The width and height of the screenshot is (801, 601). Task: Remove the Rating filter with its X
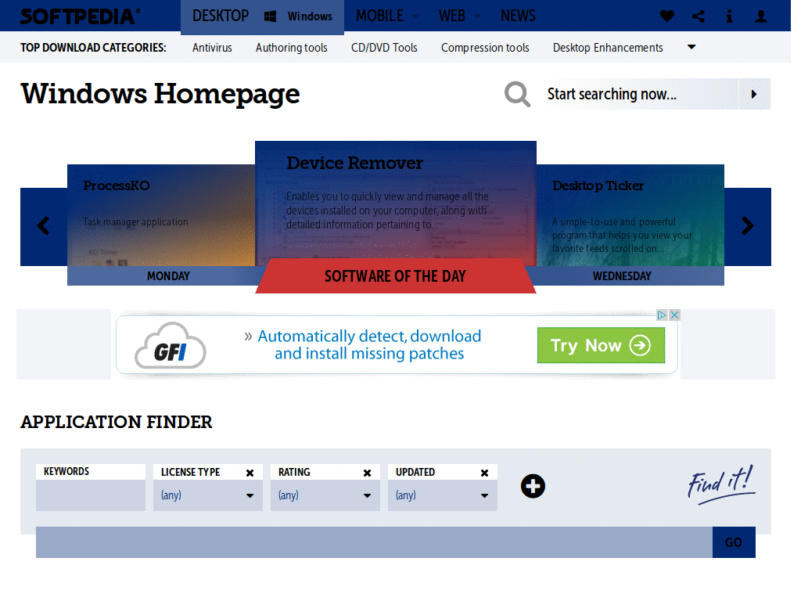367,472
